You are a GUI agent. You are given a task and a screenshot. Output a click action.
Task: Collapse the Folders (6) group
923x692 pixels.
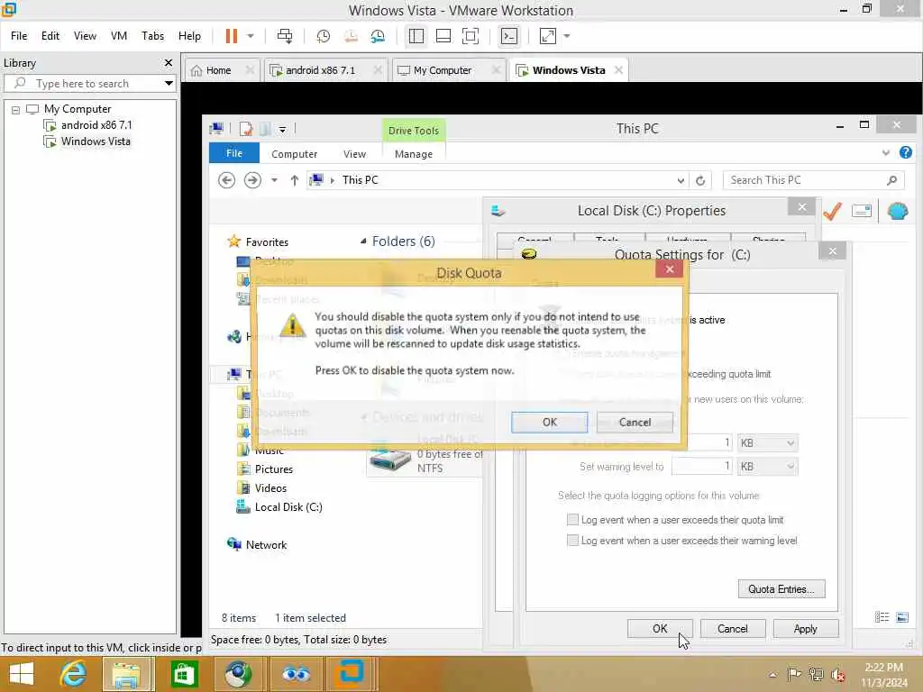coord(363,241)
